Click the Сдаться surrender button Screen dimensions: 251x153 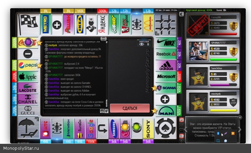(130, 108)
